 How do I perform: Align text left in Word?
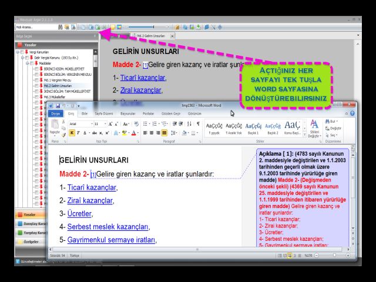145,133
